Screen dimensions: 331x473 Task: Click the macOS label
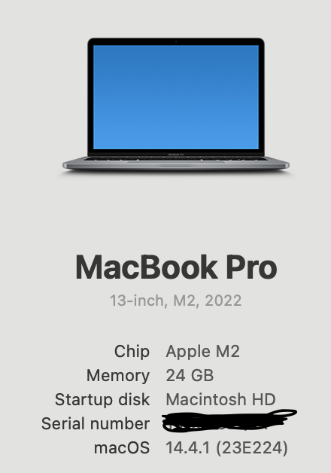(x=122, y=447)
